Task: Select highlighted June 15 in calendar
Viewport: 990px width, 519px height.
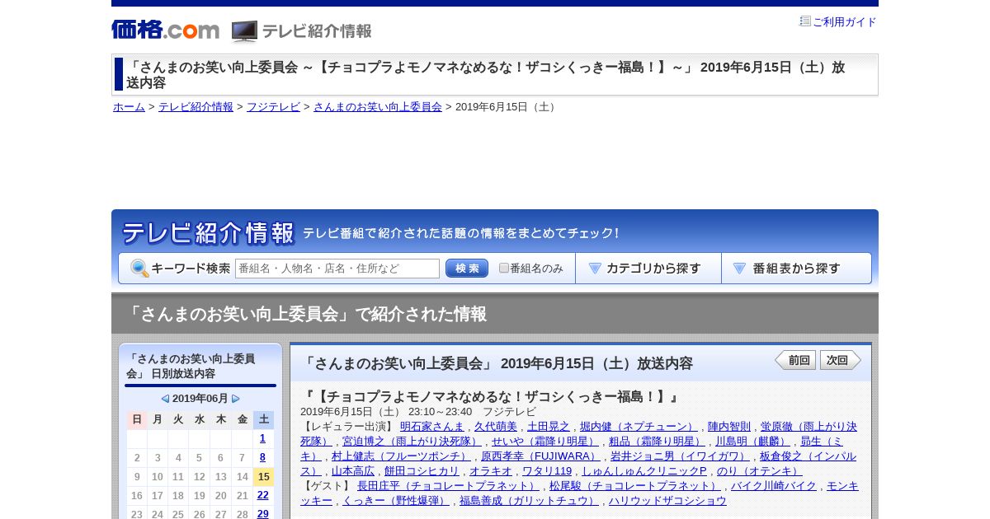Action: tap(263, 476)
